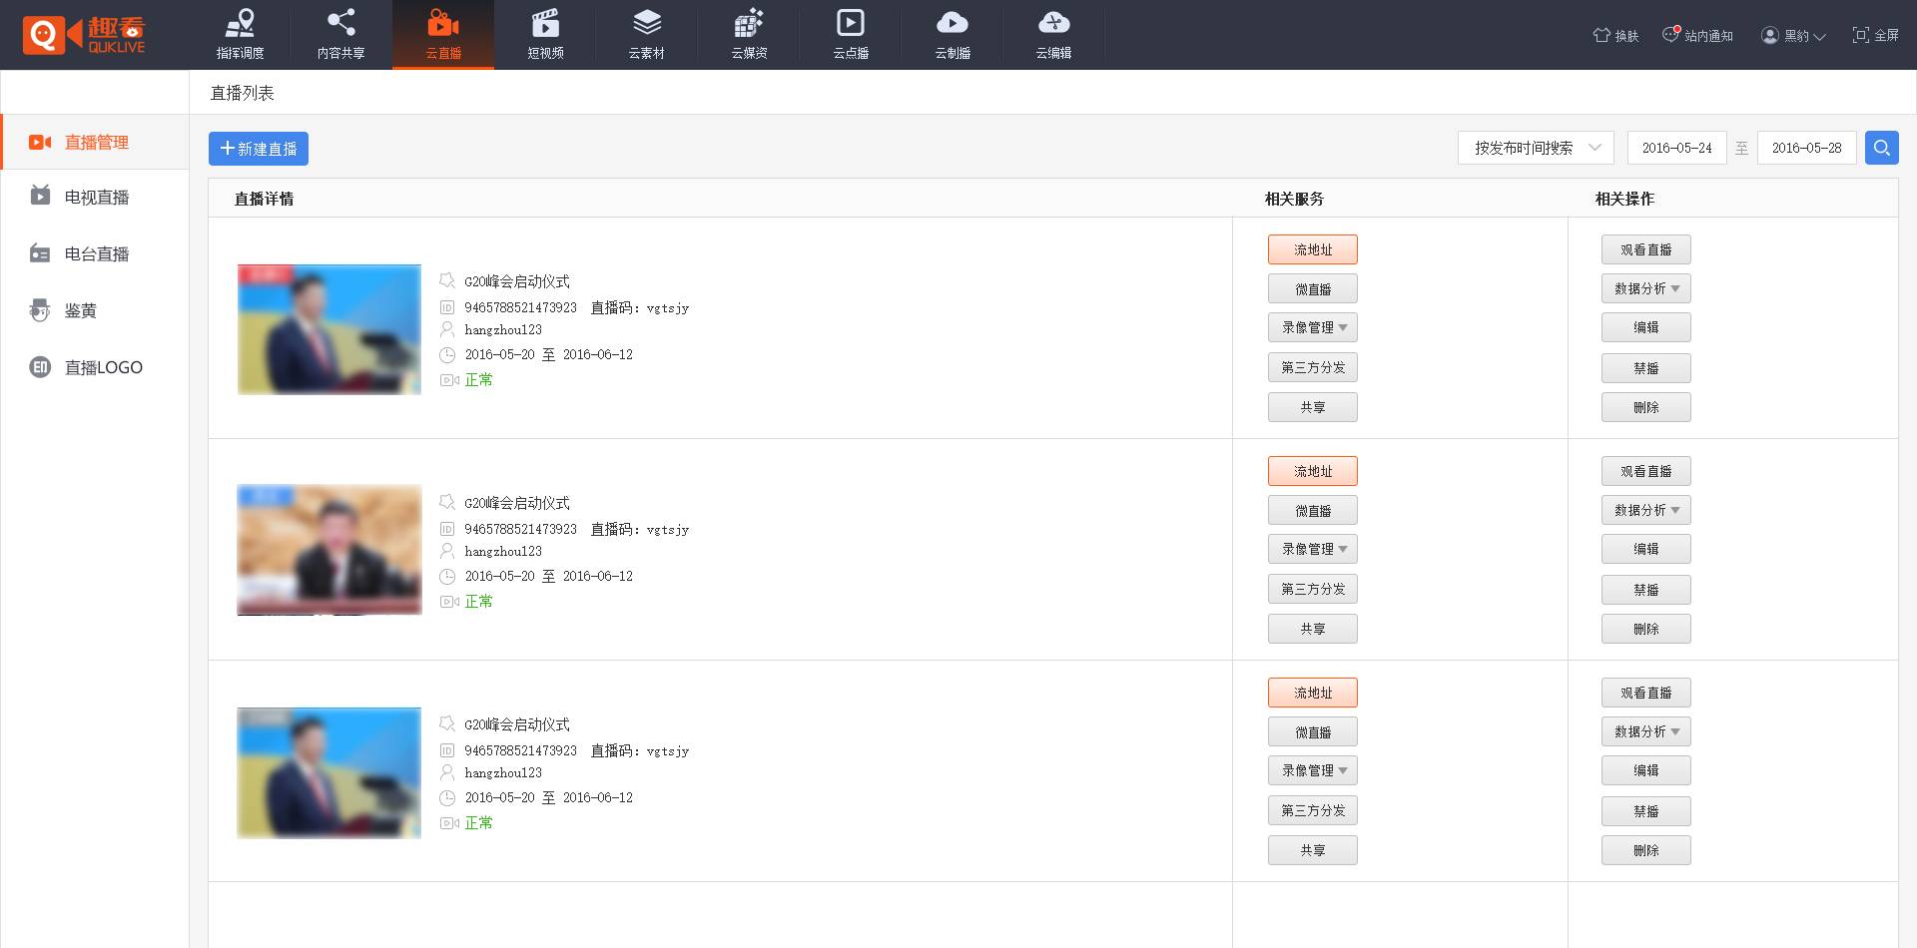
Task: Select the 云直播 module
Action: [x=443, y=35]
